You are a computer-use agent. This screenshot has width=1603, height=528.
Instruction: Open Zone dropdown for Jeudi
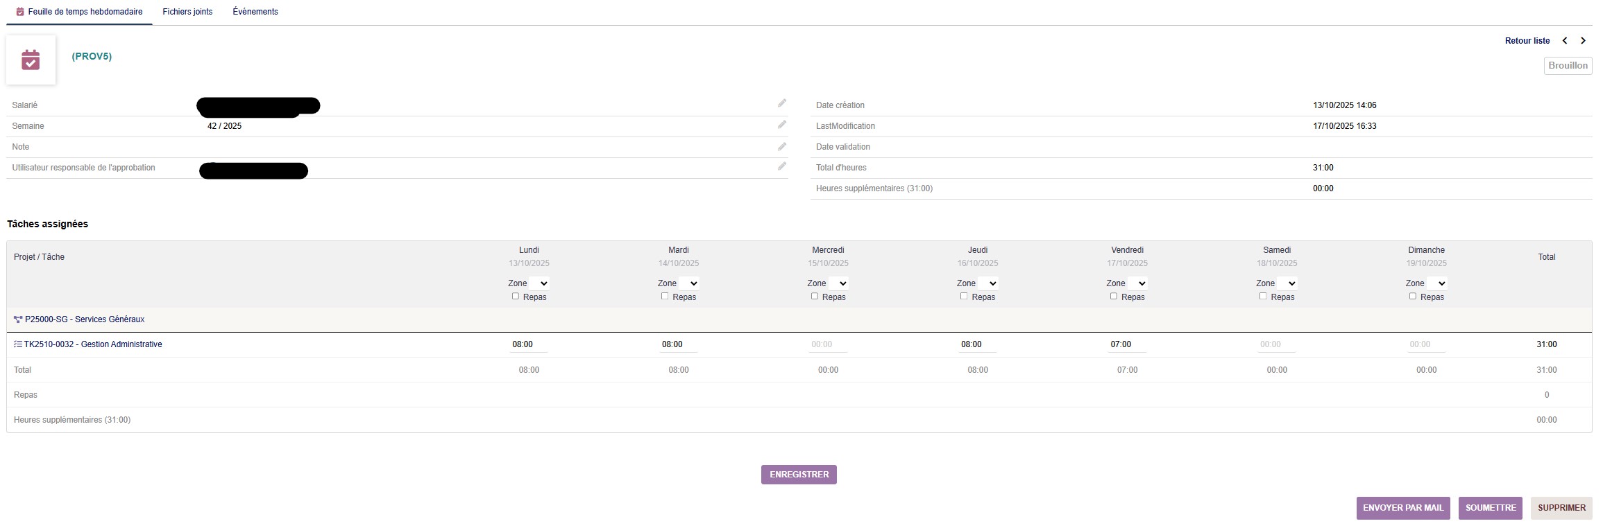988,283
